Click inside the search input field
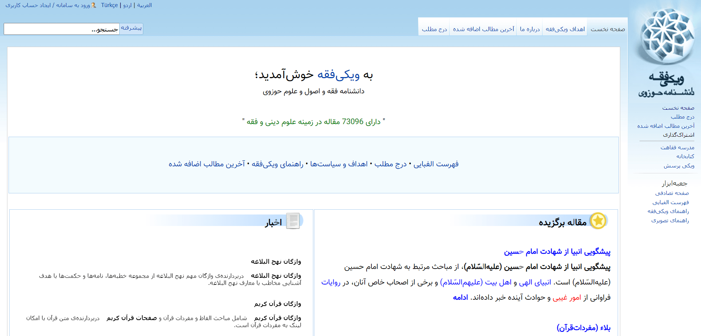Screen dimensions: 701x336 tap(59, 29)
